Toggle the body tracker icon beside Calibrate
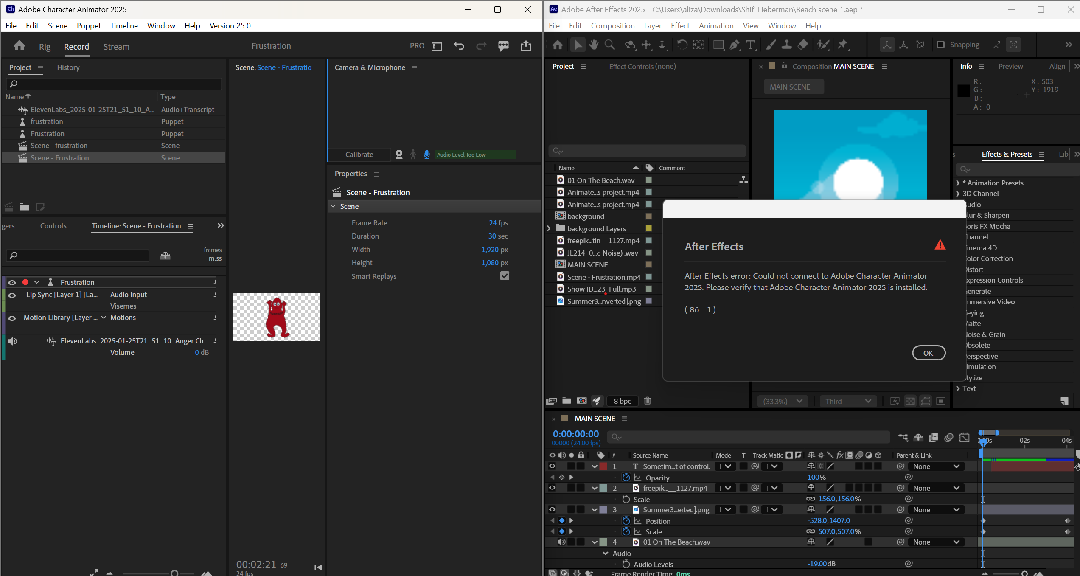The image size is (1080, 576). (413, 155)
